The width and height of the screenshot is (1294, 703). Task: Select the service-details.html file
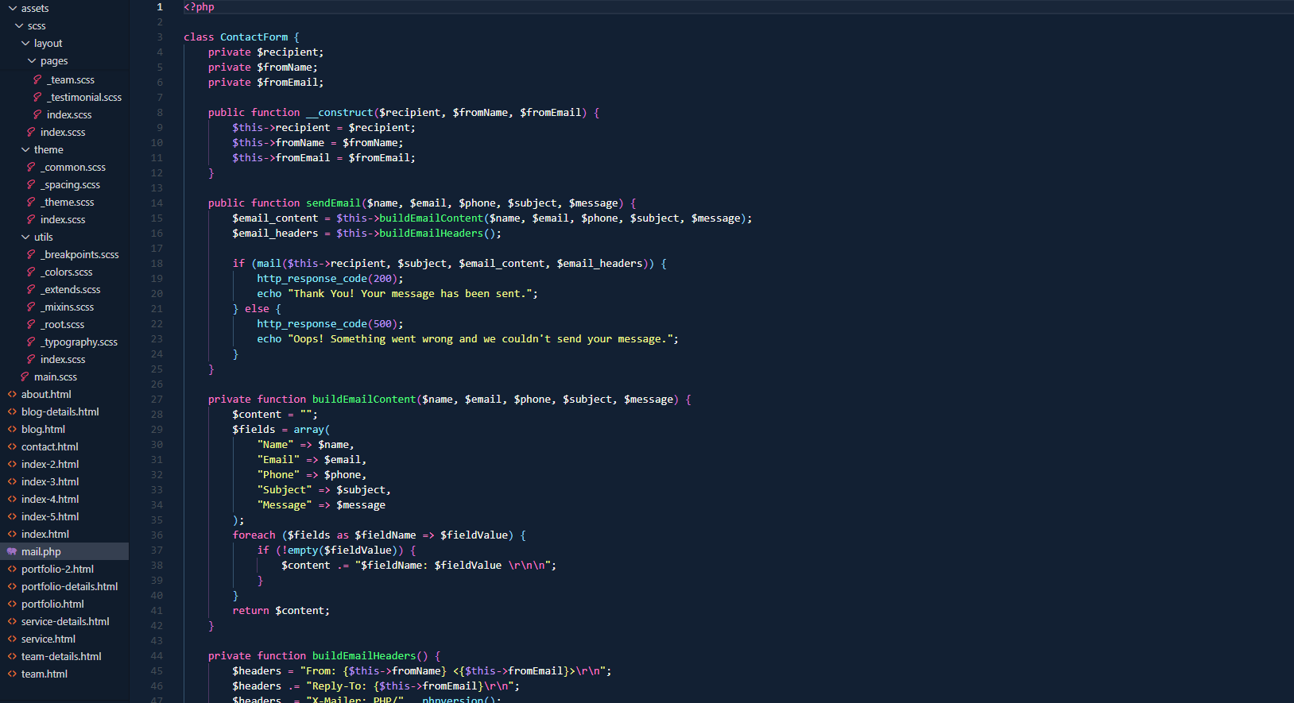[65, 621]
